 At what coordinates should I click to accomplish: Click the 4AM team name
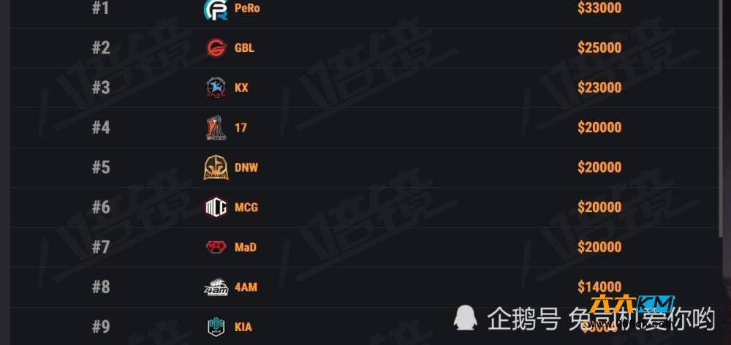(x=246, y=287)
